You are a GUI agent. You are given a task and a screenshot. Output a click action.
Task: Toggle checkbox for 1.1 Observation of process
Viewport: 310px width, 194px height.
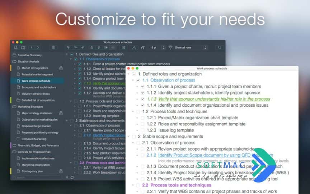click(x=138, y=80)
